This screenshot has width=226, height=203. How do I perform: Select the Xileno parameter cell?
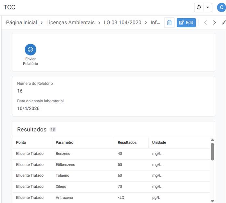(x=61, y=186)
